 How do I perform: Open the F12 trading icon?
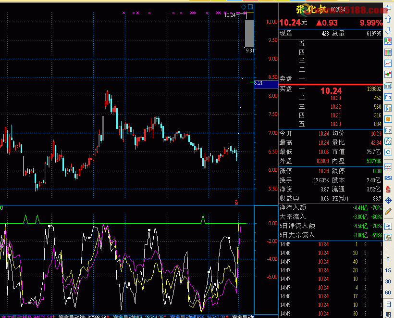pyautogui.click(x=388, y=130)
